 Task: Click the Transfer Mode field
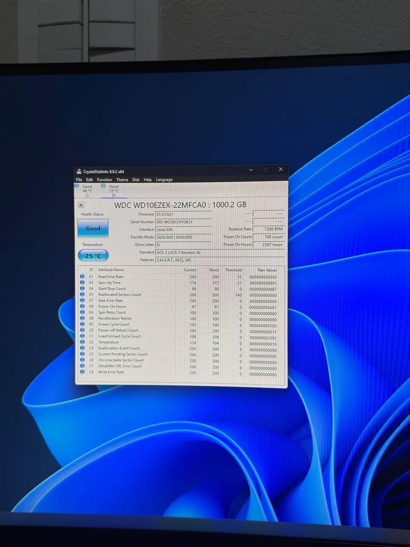[x=183, y=237]
